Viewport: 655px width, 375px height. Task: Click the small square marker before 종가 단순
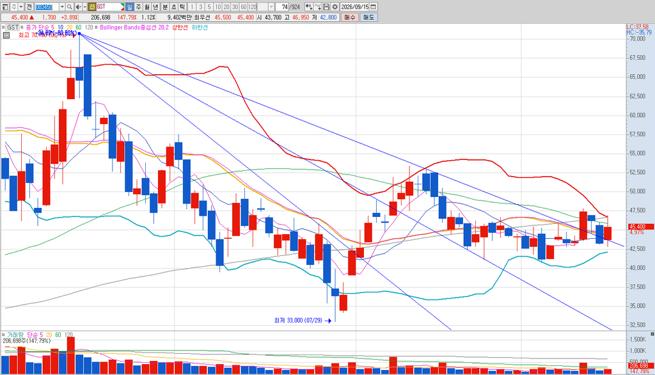click(x=22, y=28)
